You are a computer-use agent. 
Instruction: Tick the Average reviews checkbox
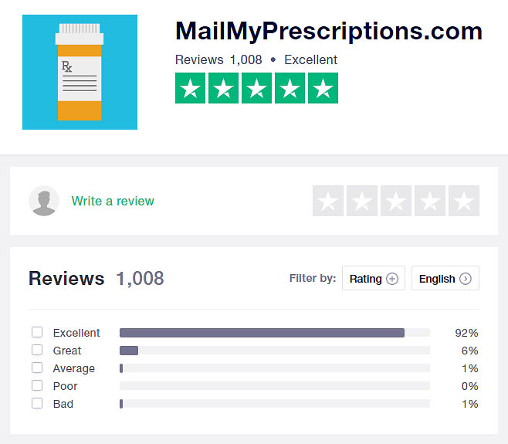(37, 368)
